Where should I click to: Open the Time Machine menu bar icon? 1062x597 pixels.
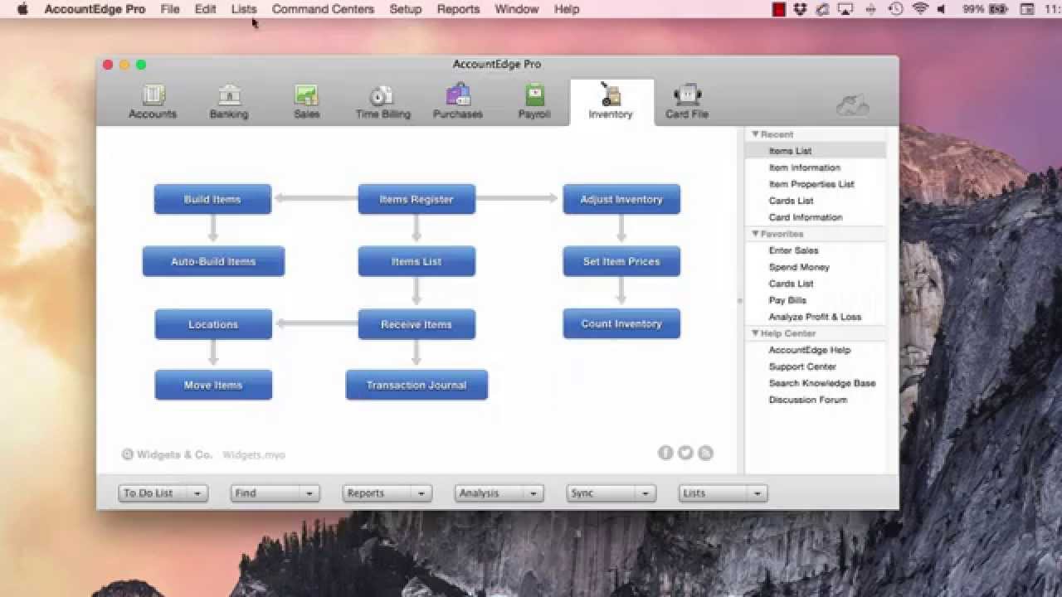(895, 9)
